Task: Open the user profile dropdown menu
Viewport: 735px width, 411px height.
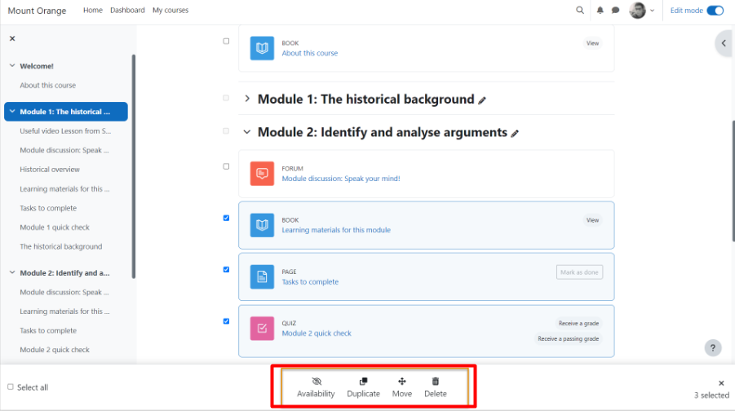Action: point(641,11)
